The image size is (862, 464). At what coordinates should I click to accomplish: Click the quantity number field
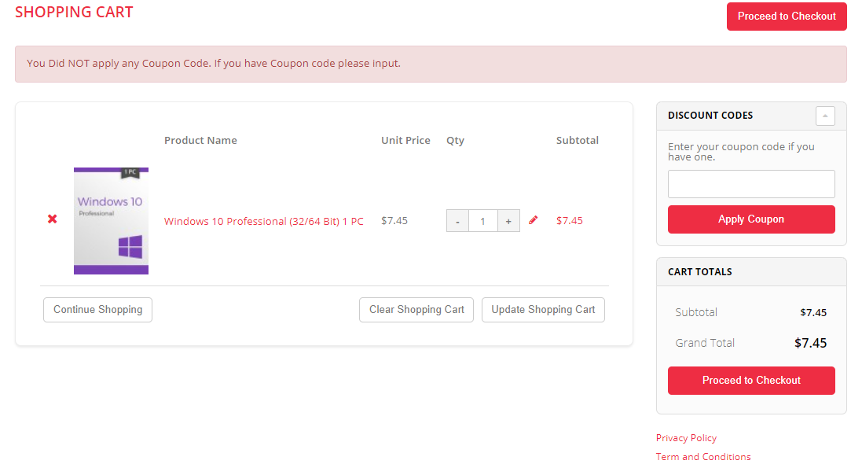(482, 221)
